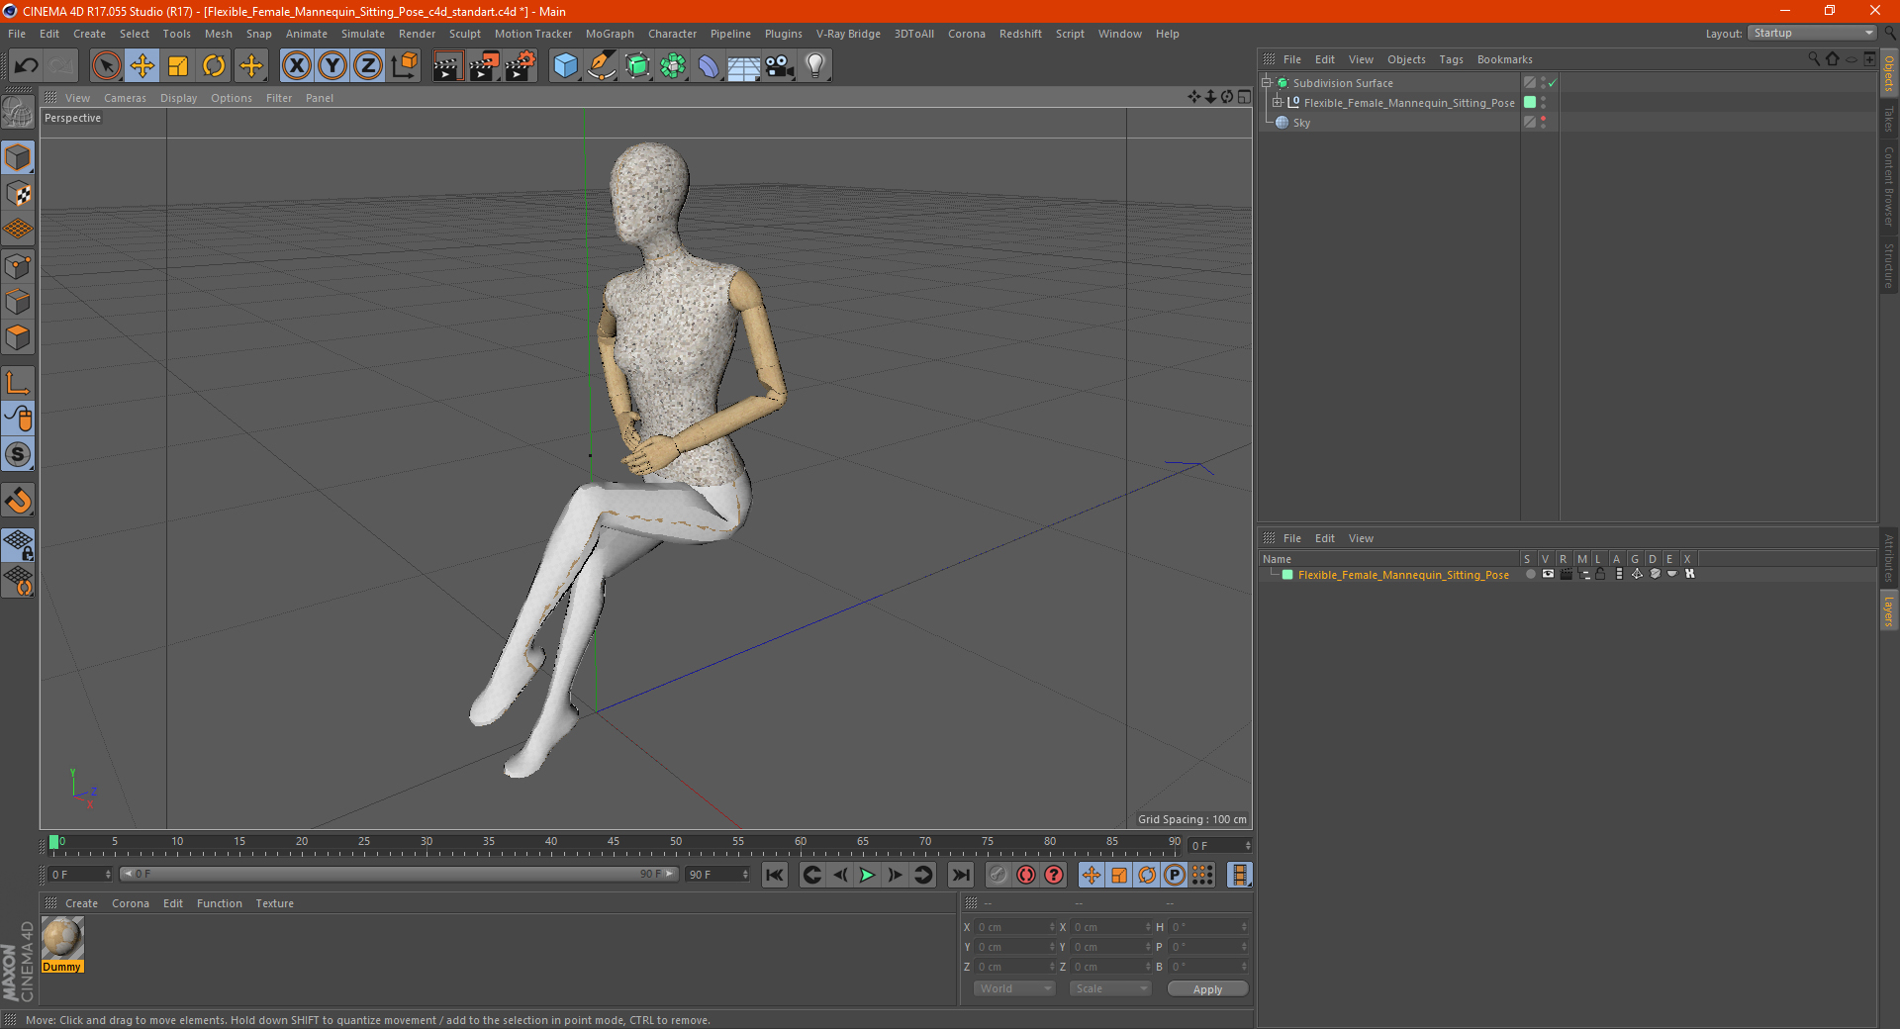Select the Move tool in toolbar
1900x1029 pixels.
tap(142, 66)
